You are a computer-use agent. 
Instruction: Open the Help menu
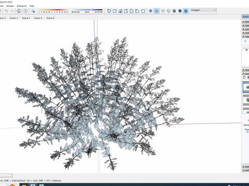32,6
